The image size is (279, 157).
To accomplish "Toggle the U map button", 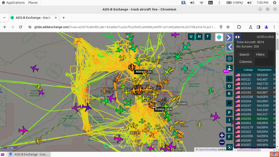I will coord(191,37).
